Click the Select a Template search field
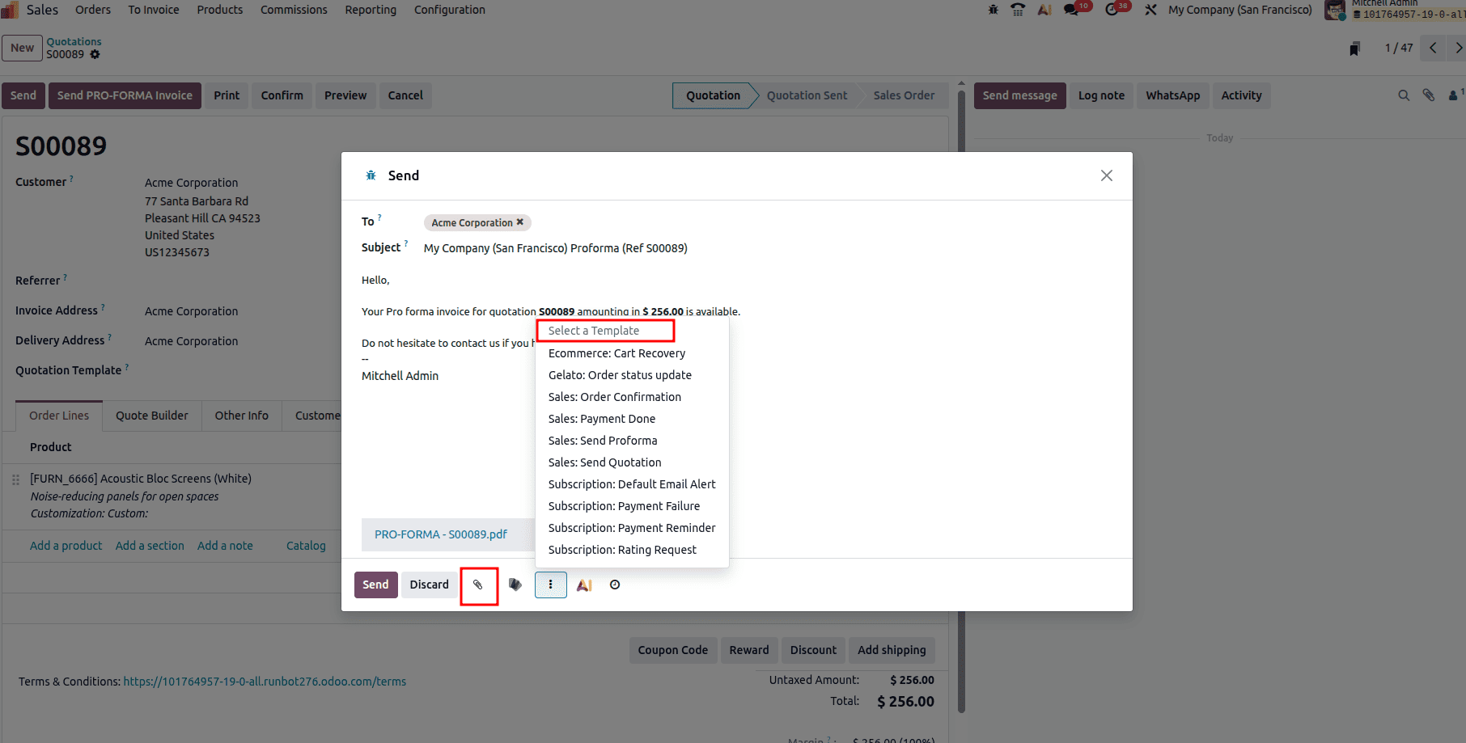1466x743 pixels. pos(605,331)
